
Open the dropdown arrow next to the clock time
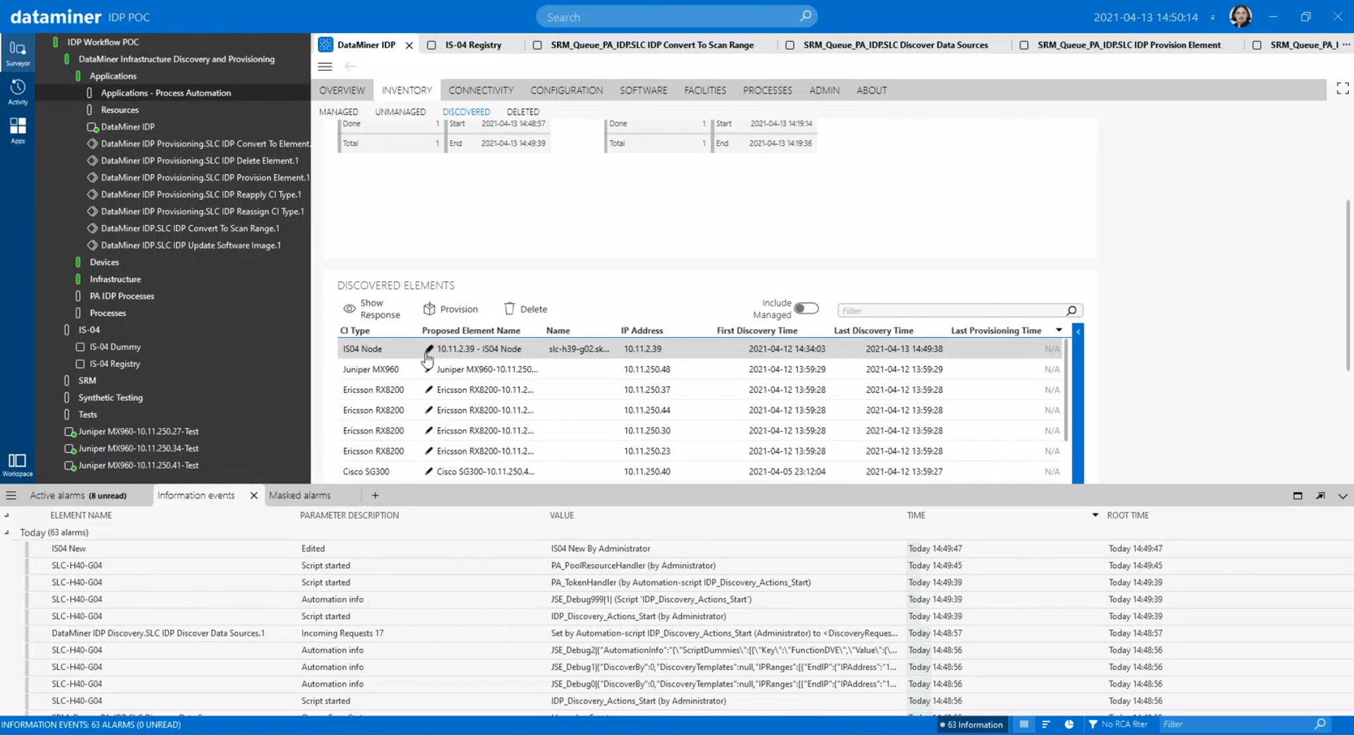tap(1213, 17)
